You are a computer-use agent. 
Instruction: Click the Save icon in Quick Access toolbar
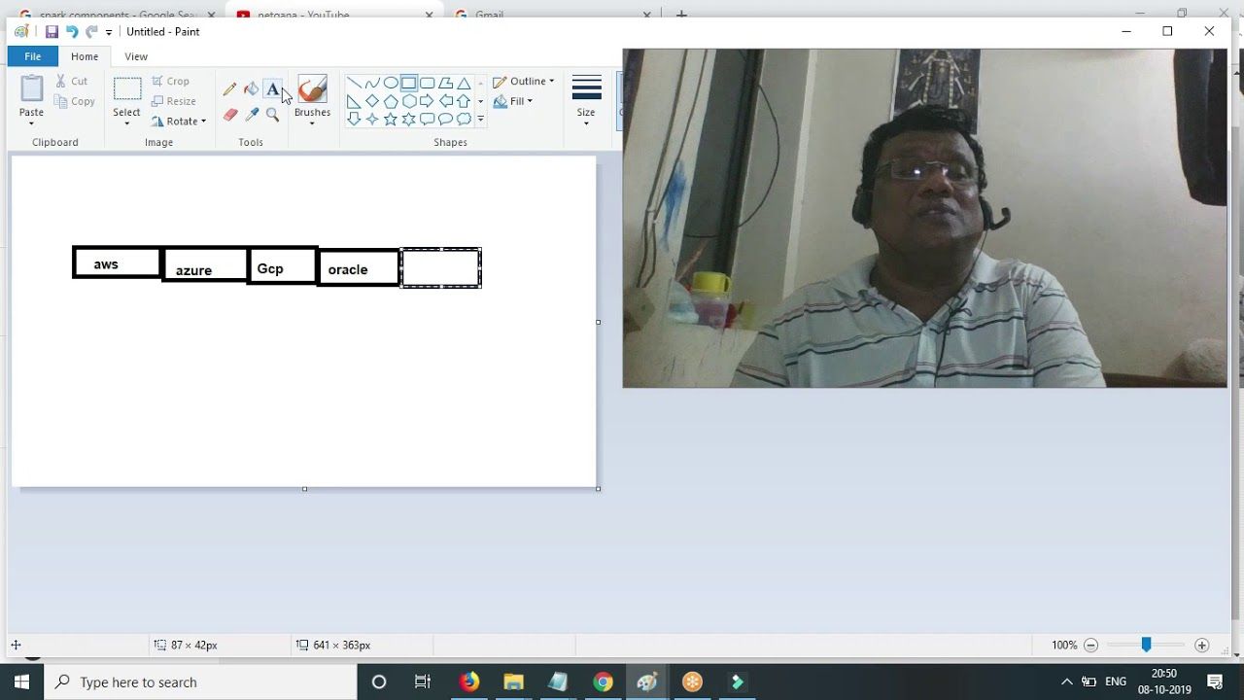point(52,32)
